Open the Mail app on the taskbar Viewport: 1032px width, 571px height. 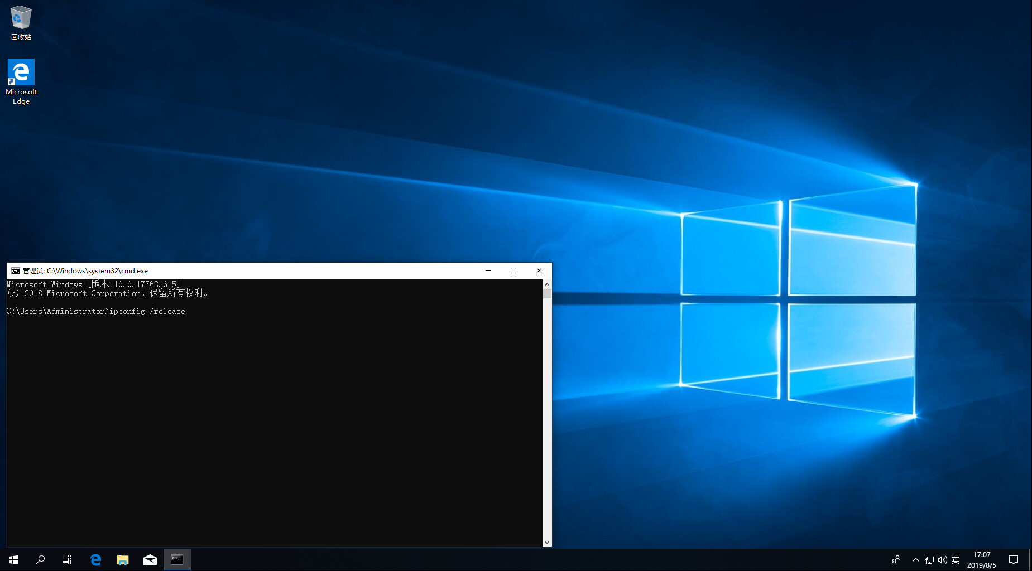(x=150, y=559)
